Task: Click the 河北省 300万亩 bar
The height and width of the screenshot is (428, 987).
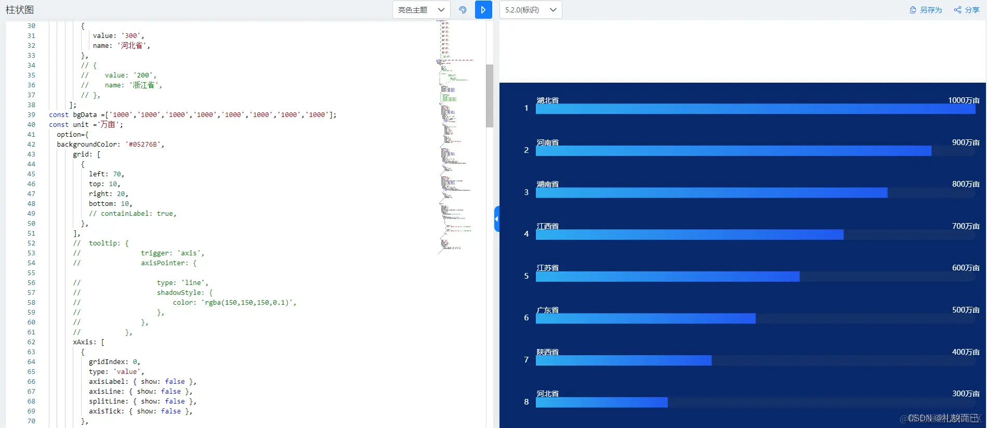Action: [x=601, y=402]
